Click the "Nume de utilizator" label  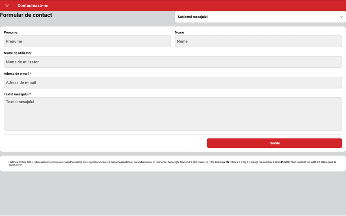pyautogui.click(x=18, y=53)
